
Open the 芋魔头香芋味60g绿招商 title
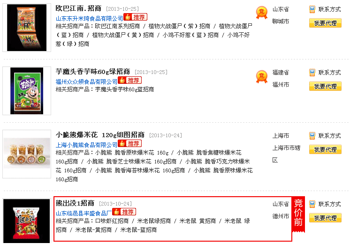(x=92, y=72)
